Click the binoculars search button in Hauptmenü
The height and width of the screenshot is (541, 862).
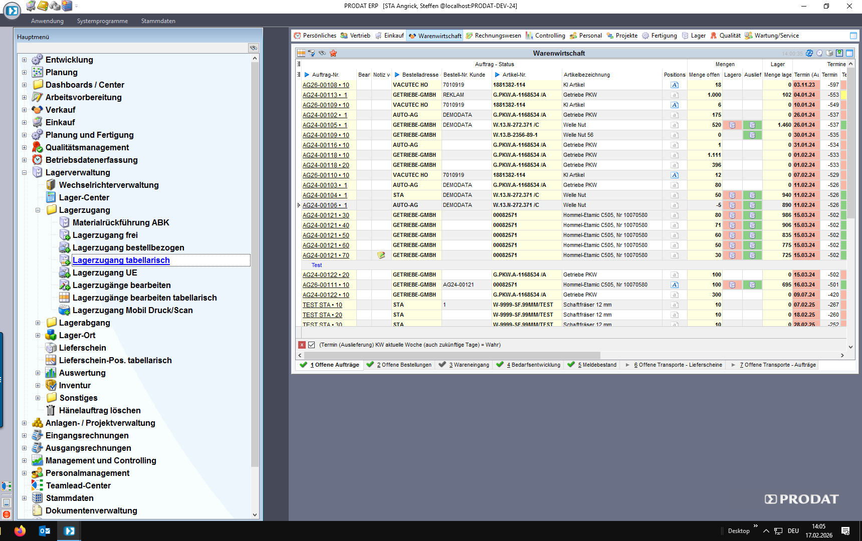click(x=254, y=48)
